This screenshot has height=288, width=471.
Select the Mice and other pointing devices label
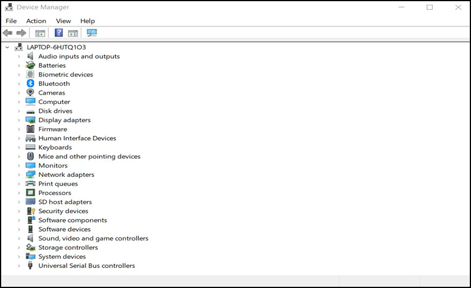coord(89,156)
